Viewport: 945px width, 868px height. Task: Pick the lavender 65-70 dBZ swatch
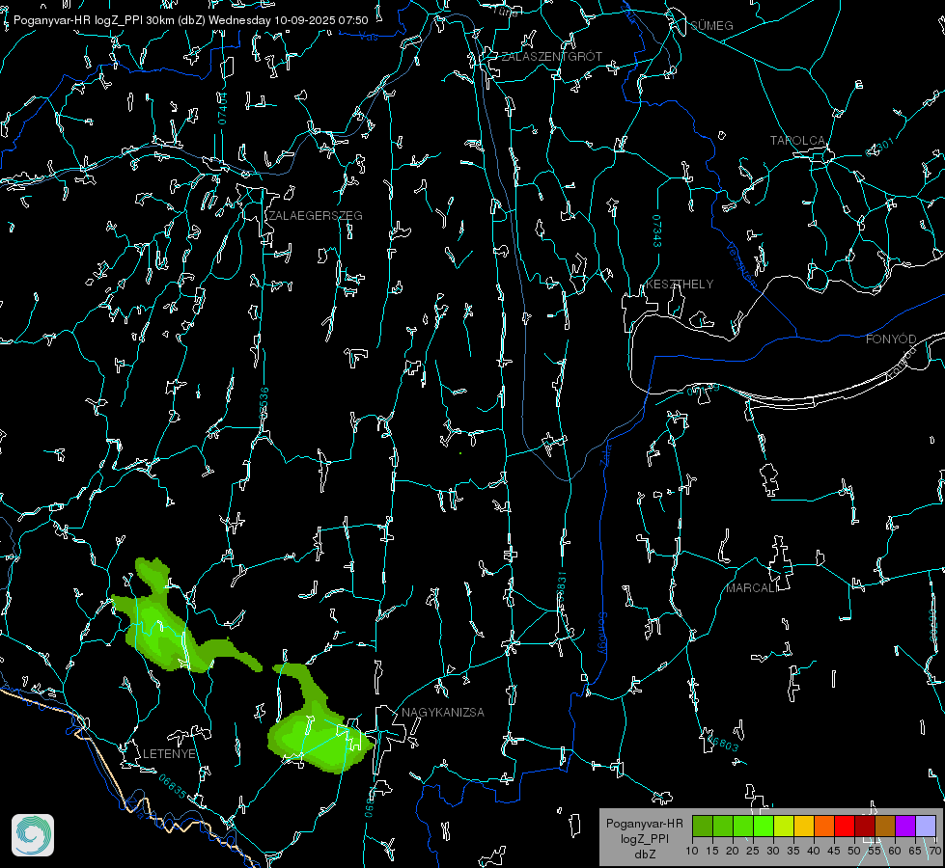tap(926, 826)
